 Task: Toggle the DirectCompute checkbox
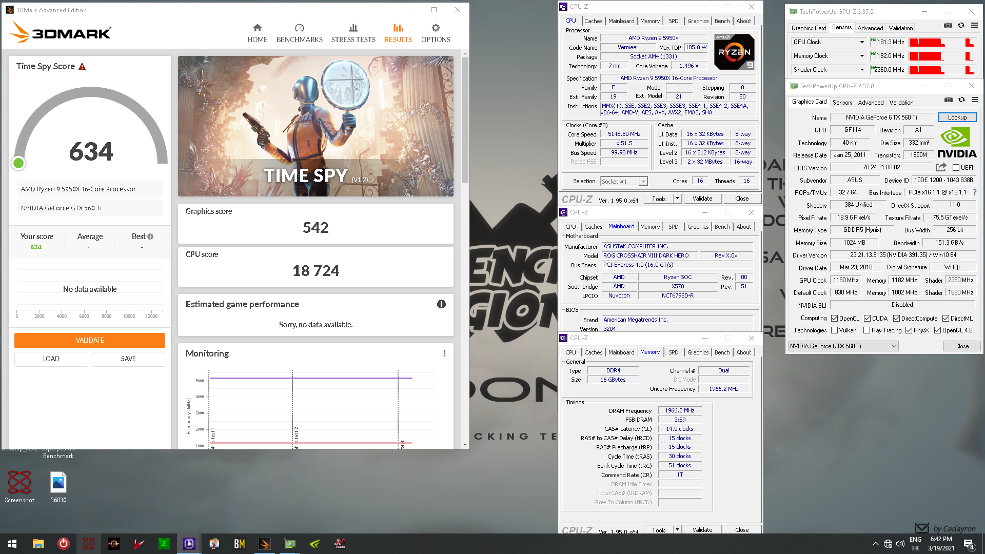pyautogui.click(x=896, y=319)
